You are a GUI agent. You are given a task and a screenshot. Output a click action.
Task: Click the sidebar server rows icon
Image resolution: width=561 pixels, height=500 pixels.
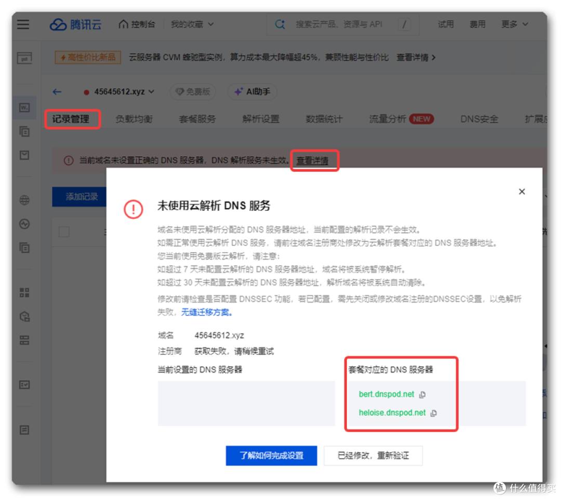click(24, 340)
